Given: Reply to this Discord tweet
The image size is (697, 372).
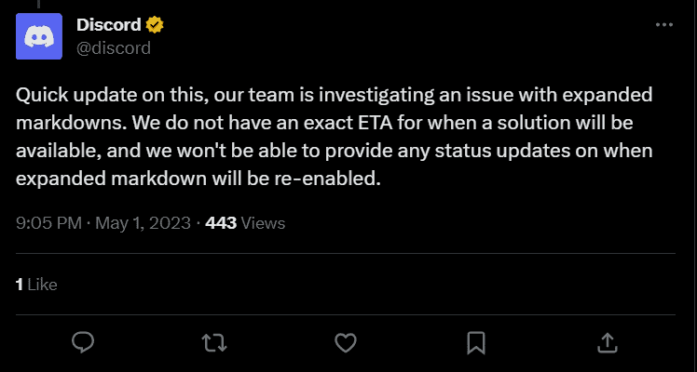Looking at the screenshot, I should click(x=84, y=342).
